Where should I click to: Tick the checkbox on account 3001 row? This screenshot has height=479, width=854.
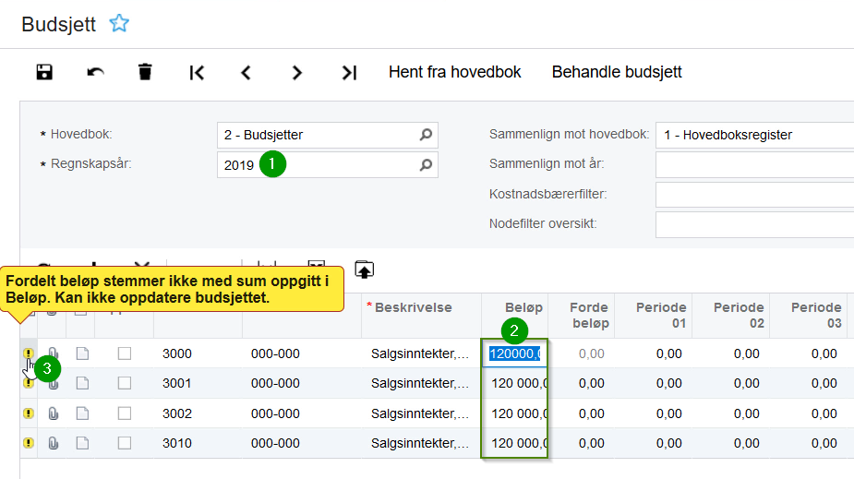(x=125, y=383)
